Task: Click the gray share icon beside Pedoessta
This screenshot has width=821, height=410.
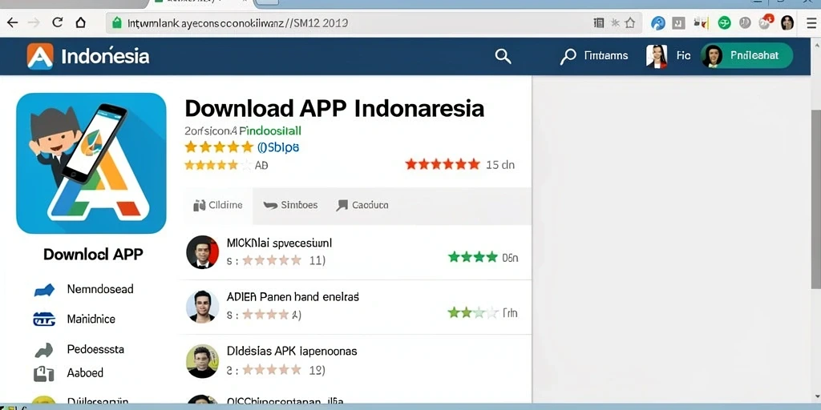Action: pos(44,350)
